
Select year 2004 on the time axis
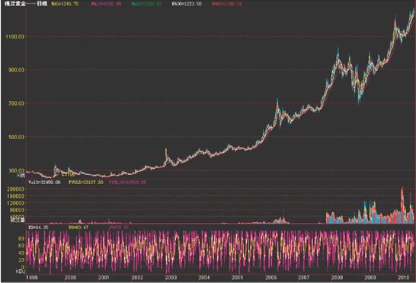tap(204, 278)
